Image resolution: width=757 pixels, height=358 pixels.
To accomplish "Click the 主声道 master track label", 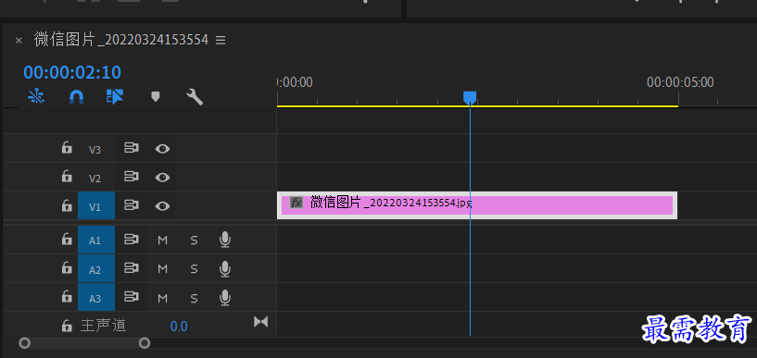I will [104, 326].
